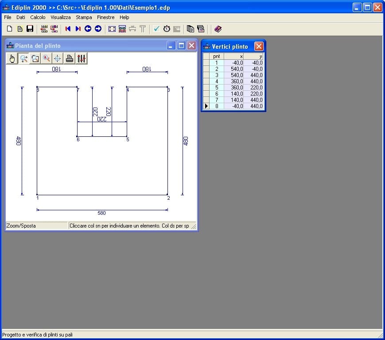Viewport: 385px width, 340px height.
Task: Select the hand pan tool
Action: click(12, 58)
